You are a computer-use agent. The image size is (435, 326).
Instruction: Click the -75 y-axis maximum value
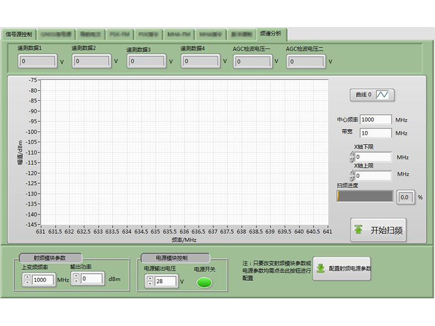(33, 80)
